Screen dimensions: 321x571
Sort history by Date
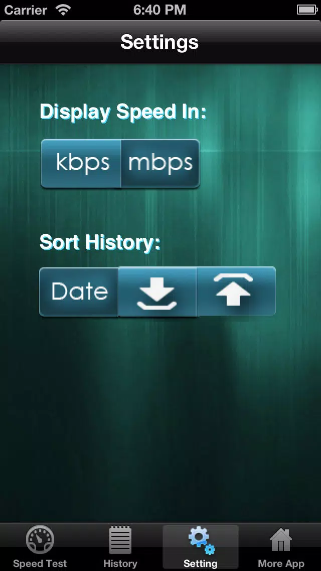79,292
